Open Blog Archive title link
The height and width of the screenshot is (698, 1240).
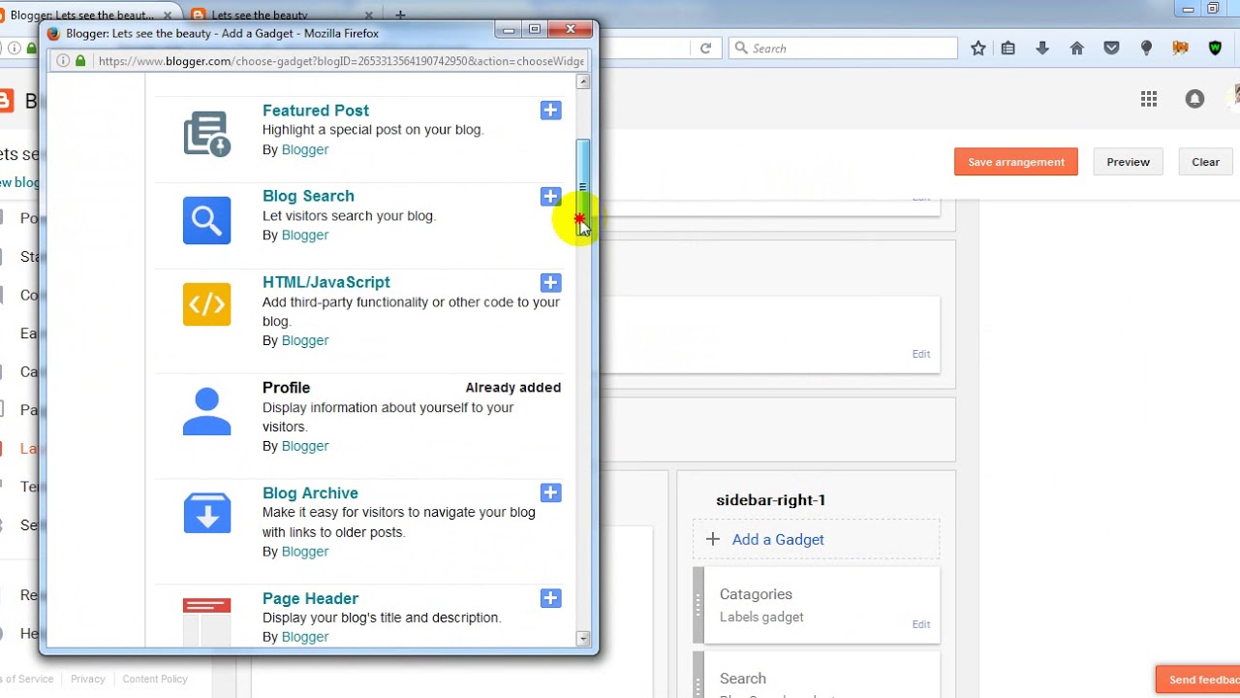310,493
